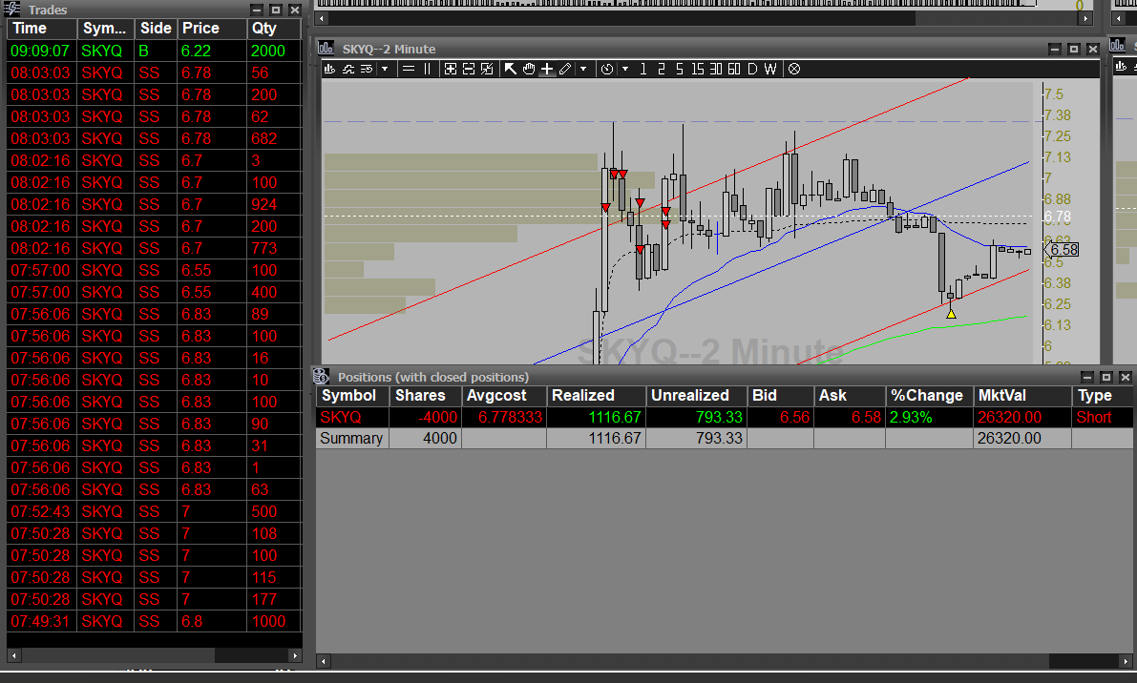Viewport: 1137px width, 683px height.
Task: Click the Avgcost column header in Positions
Action: (504, 396)
